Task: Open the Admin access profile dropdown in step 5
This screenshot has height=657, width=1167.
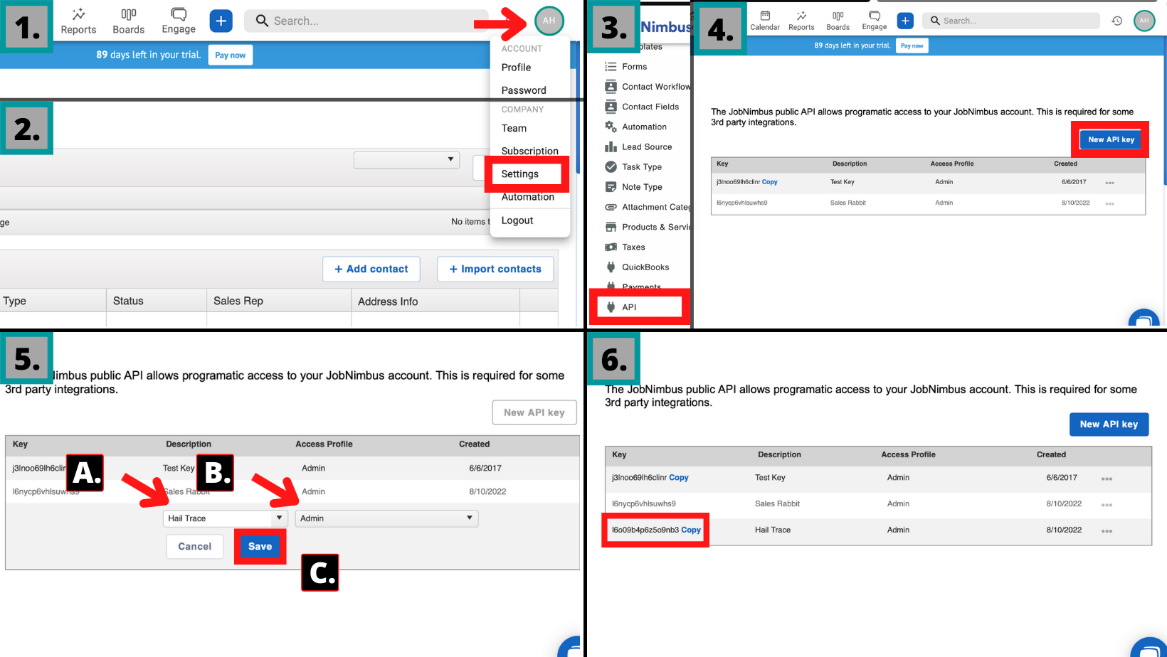Action: 386,518
